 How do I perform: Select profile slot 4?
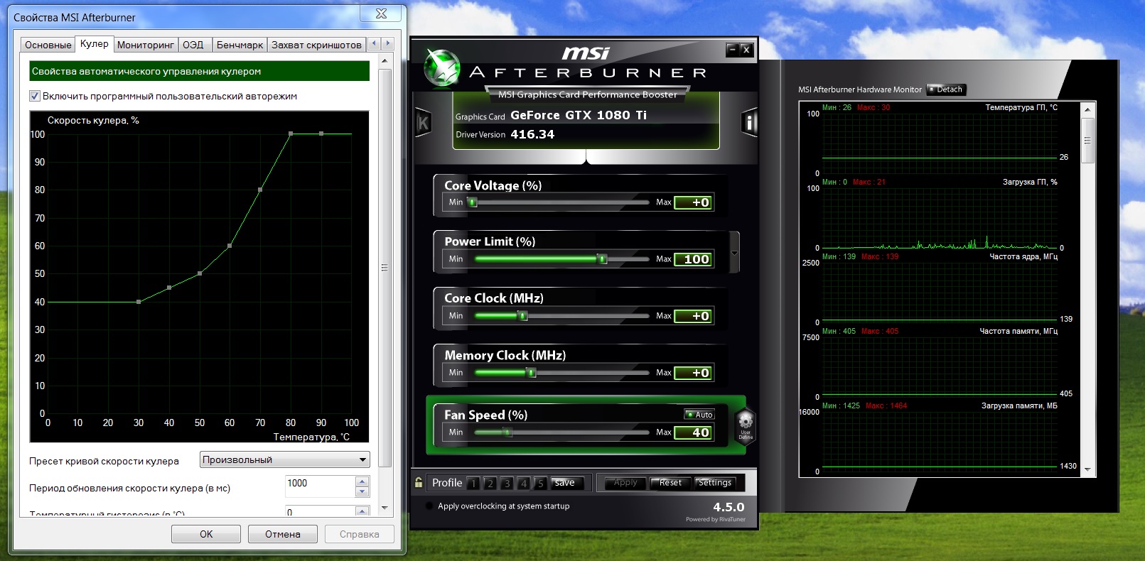pos(523,483)
